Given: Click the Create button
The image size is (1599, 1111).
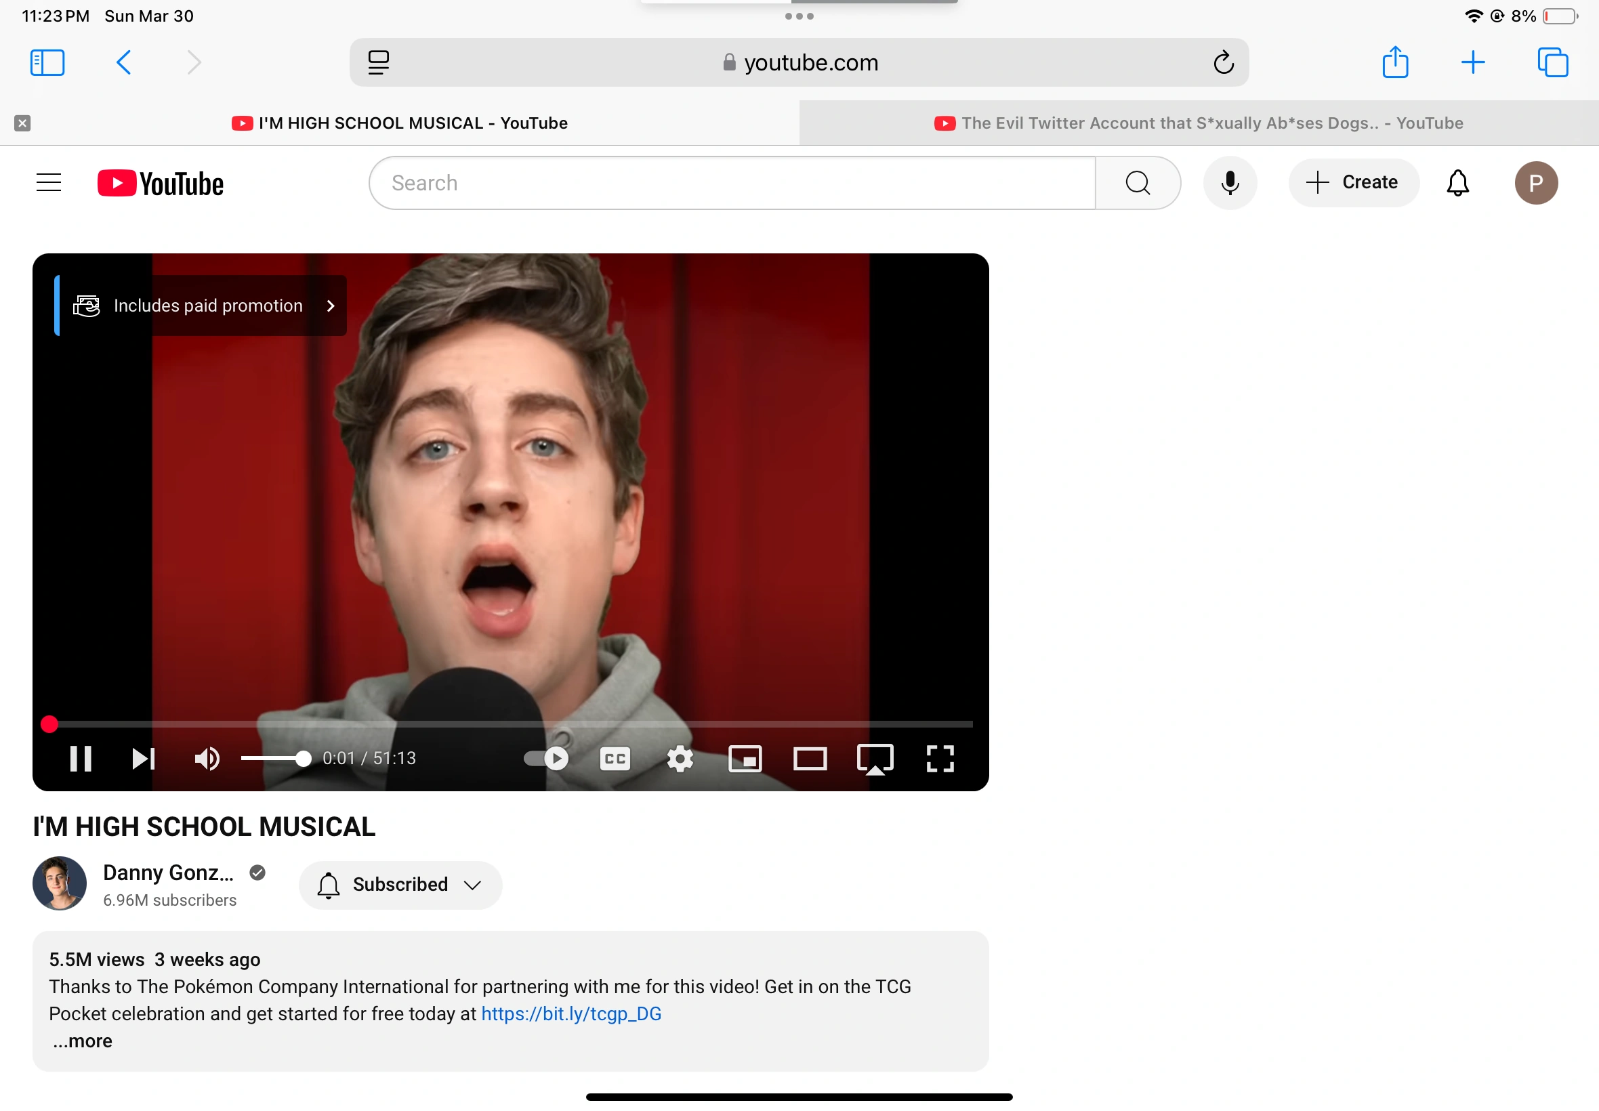Looking at the screenshot, I should point(1352,183).
